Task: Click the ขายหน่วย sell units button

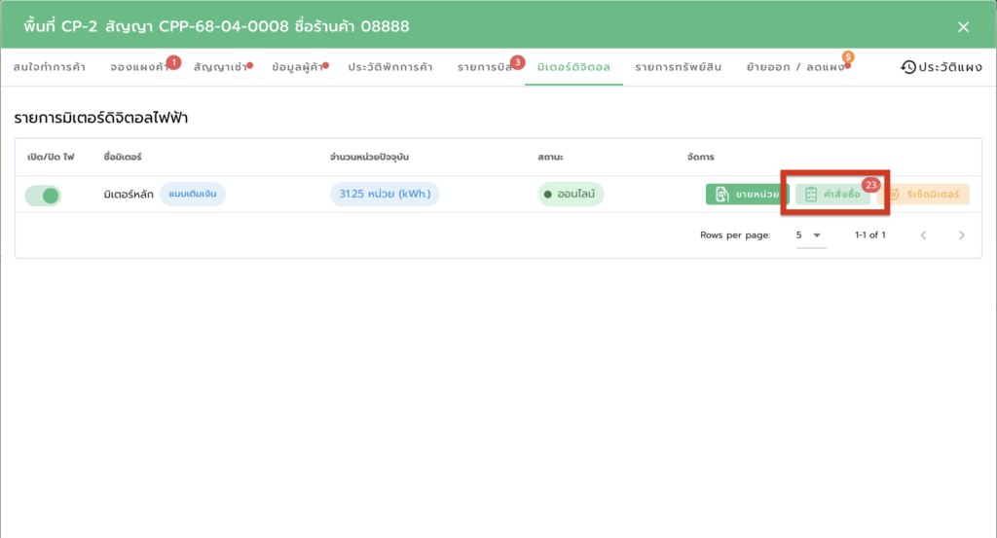Action: pyautogui.click(x=747, y=195)
